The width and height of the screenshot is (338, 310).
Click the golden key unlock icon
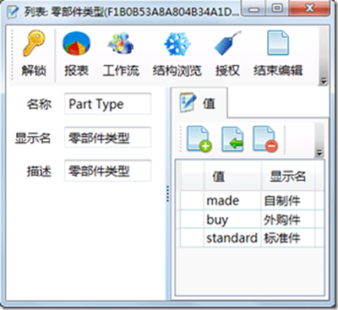(34, 43)
